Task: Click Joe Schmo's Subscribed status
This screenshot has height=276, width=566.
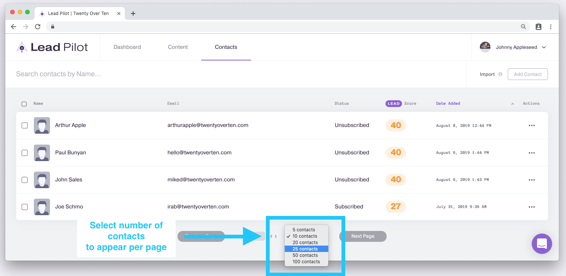Action: (349, 207)
